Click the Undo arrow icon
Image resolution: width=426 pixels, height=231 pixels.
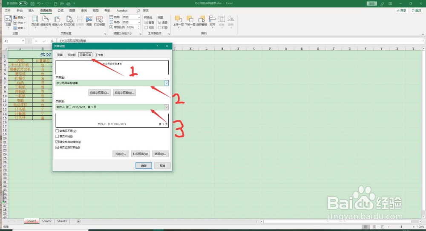tap(39, 3)
